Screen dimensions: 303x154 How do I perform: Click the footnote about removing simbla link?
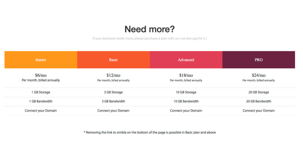click(150, 132)
